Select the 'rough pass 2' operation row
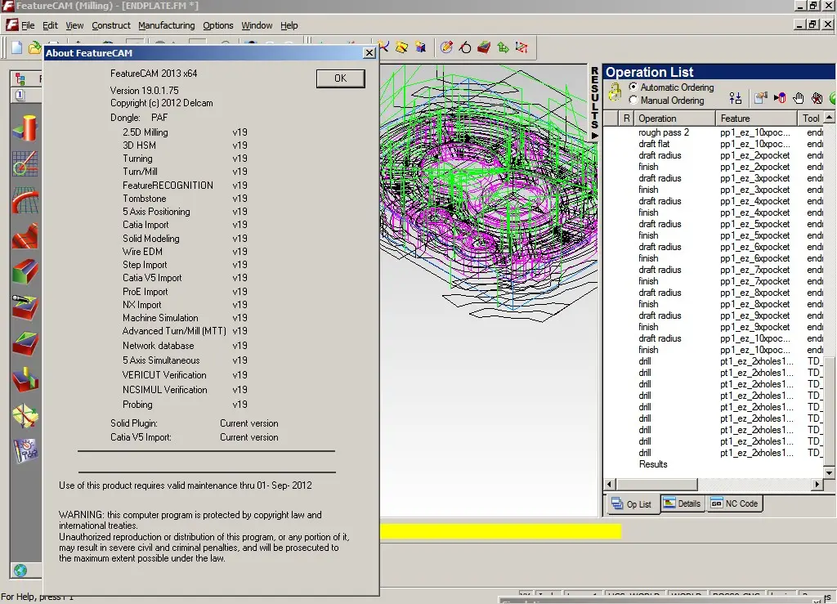 click(x=714, y=132)
